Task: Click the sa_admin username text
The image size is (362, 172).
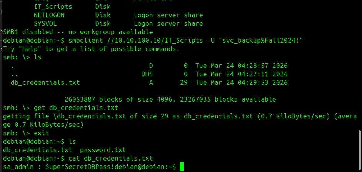Action: point(18,167)
